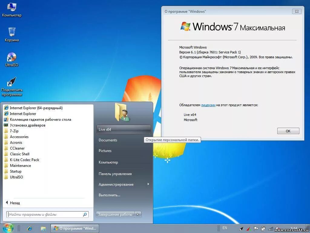Expand the UltraISO program folder
This screenshot has width=310, height=233.
14,177
